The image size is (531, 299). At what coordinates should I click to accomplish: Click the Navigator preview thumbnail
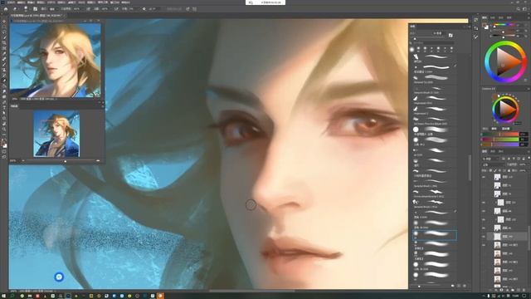56,134
